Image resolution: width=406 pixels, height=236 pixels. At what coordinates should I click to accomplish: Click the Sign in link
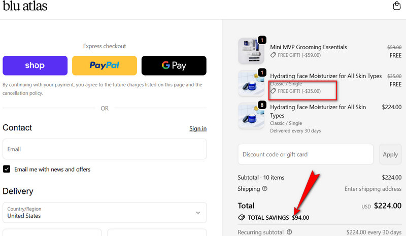pos(198,128)
